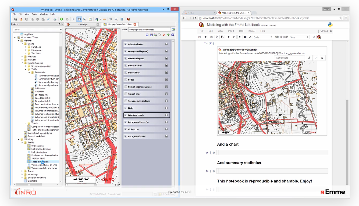Screen dimensions: 359x206
Task: Open the Code cell type dropdown
Action: click(263, 37)
